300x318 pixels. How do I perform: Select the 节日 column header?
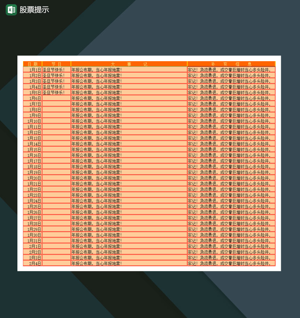pyautogui.click(x=56, y=64)
